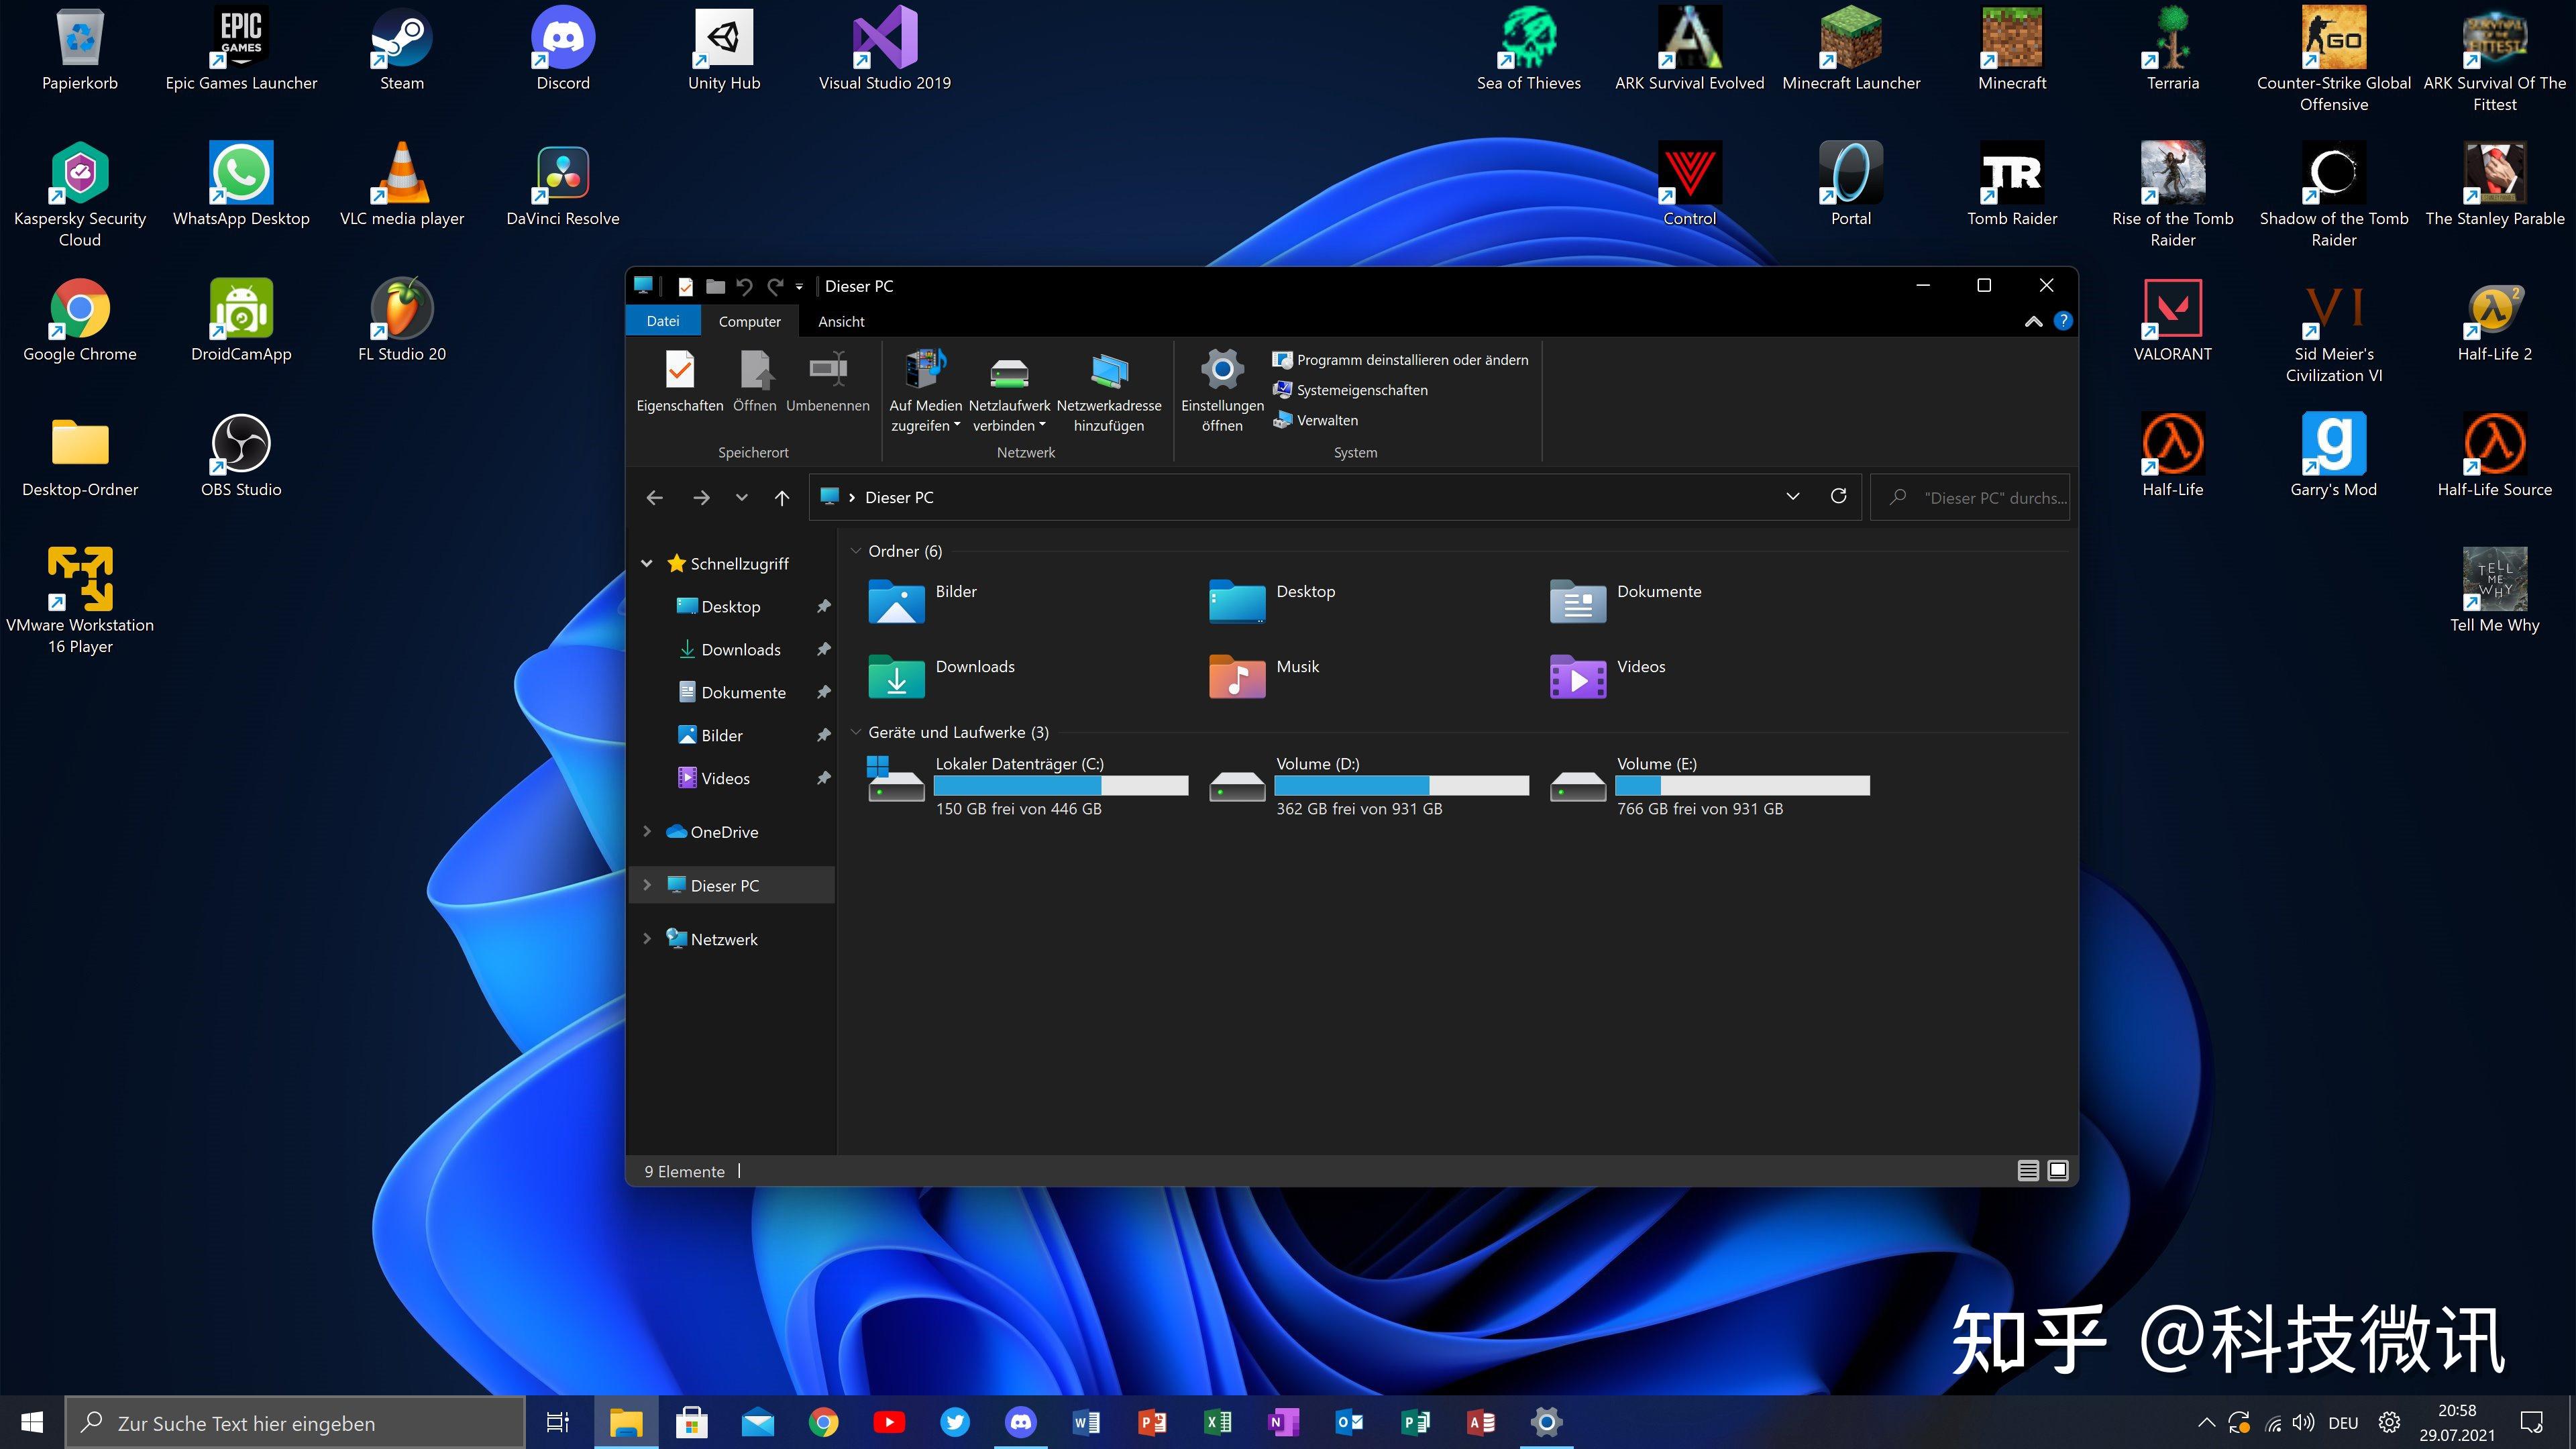Launch Discord from the taskbar
This screenshot has height=1449, width=2576.
(1021, 1422)
